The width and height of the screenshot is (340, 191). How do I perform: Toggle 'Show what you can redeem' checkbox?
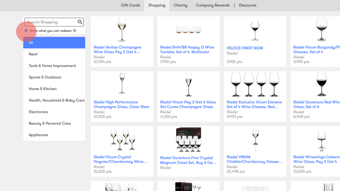26,31
